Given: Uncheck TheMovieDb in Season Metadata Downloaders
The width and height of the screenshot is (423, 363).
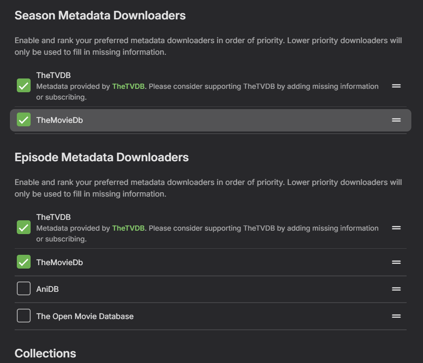Looking at the screenshot, I should (24, 119).
